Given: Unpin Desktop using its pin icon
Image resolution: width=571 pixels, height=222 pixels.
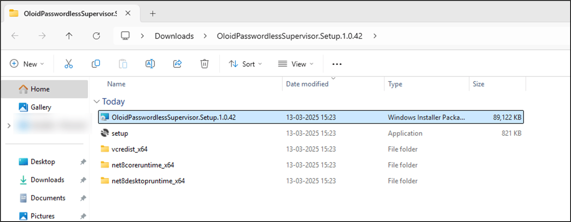Looking at the screenshot, I should click(83, 162).
